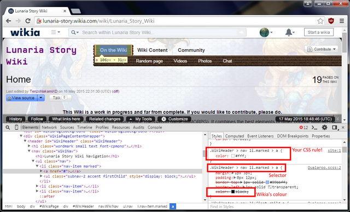Expand the ul subnav-2 accent node
350x212 pixels.
pyautogui.click(x=41, y=176)
